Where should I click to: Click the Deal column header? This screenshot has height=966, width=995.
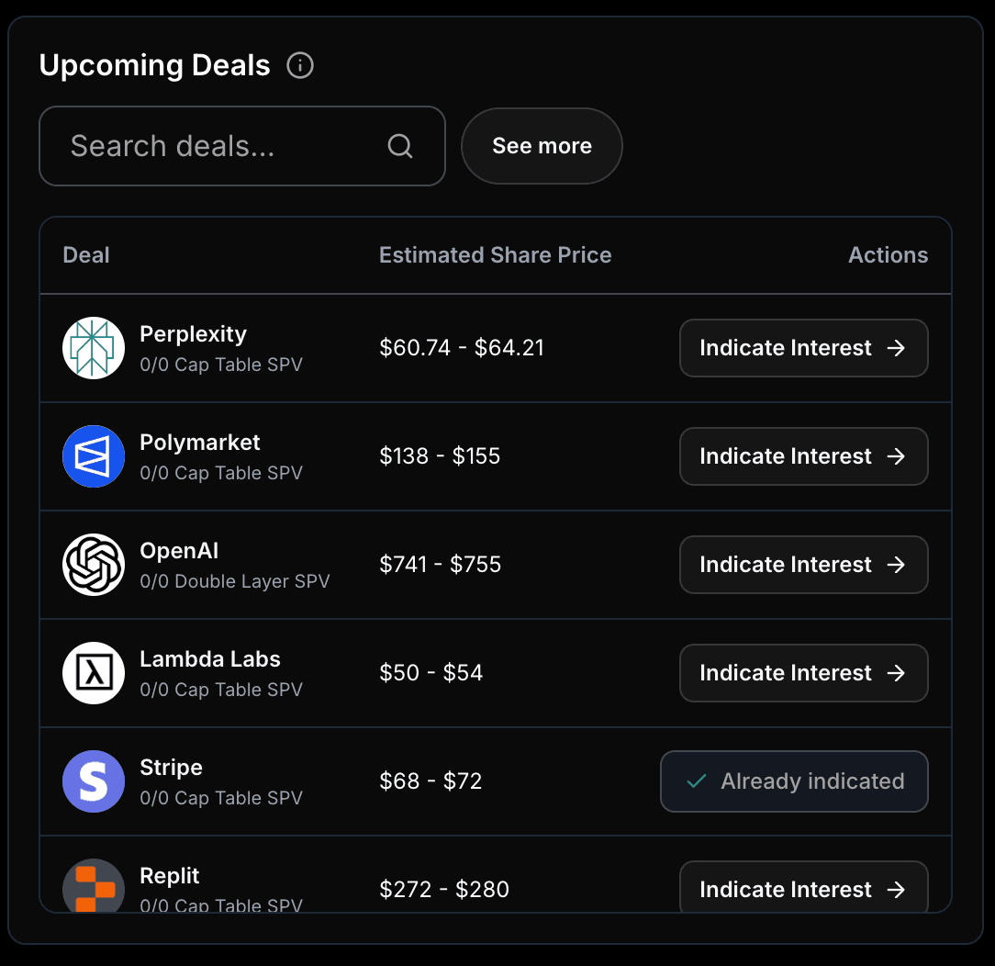coord(86,255)
